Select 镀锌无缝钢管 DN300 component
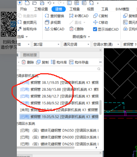Image resolution: width=137 pixels, height=157 pixels. (59, 137)
